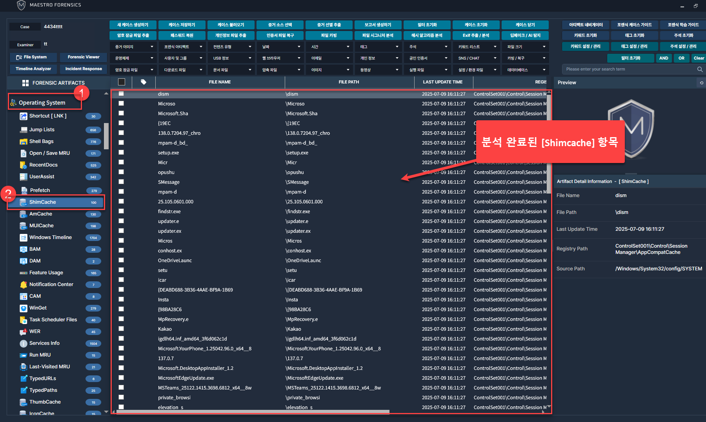The image size is (706, 422).
Task: Open the Notification Center bell icon
Action: [x=23, y=284]
